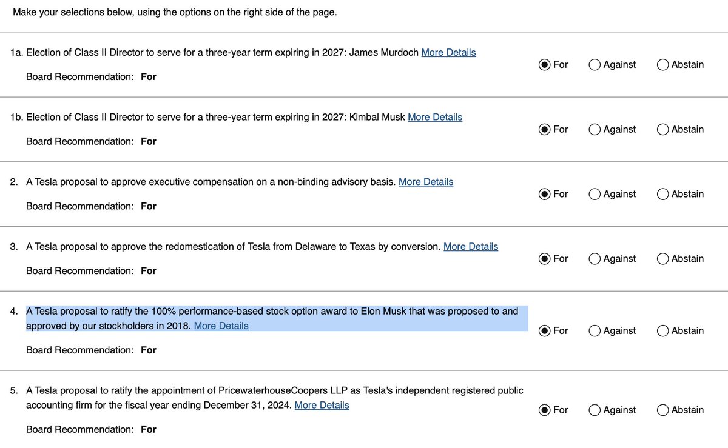Open More Details for the redomestication proposal

coord(471,246)
